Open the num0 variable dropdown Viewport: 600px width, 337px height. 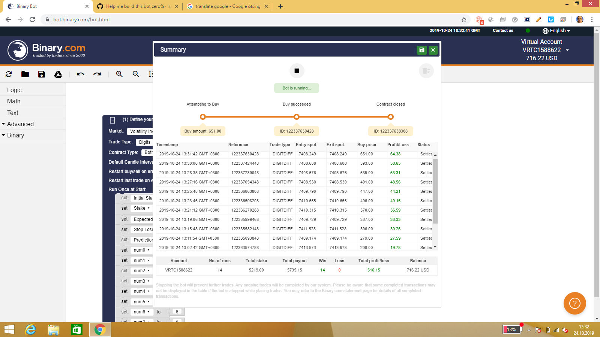click(x=142, y=250)
